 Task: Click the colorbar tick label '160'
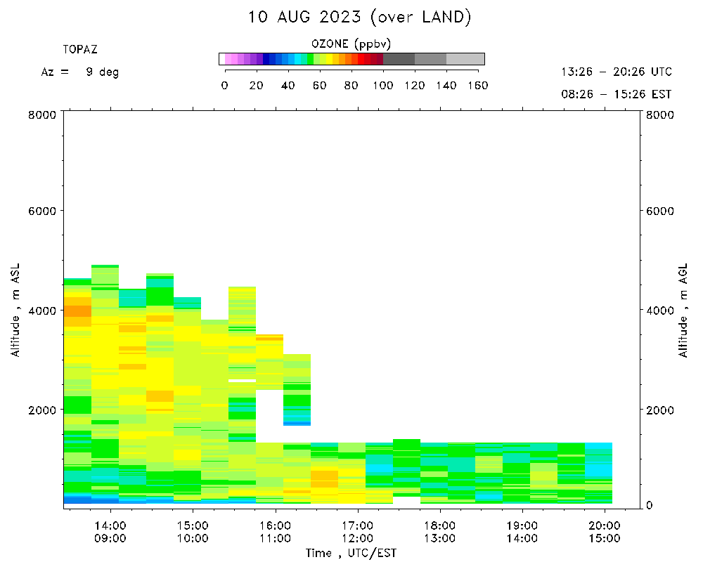(x=478, y=86)
